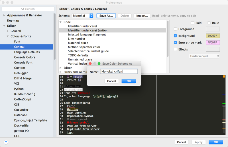Click Save As... button
Viewport: 228px width, 147px height.
click(106, 16)
